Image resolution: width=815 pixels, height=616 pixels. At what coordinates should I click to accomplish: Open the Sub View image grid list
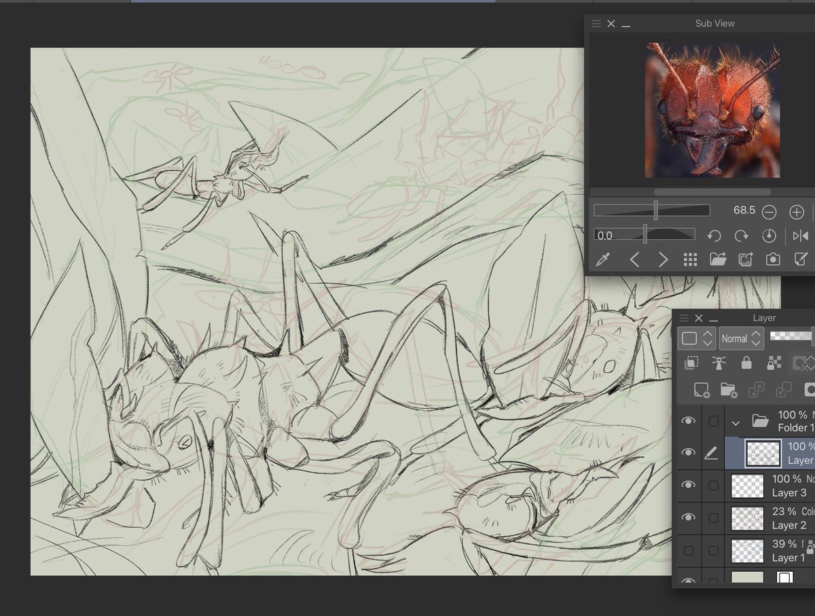(690, 259)
